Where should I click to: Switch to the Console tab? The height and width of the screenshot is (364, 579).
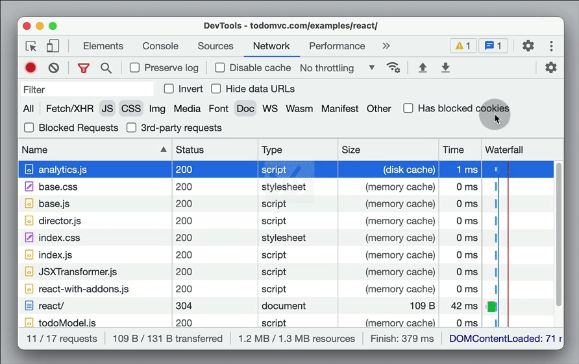click(x=160, y=46)
